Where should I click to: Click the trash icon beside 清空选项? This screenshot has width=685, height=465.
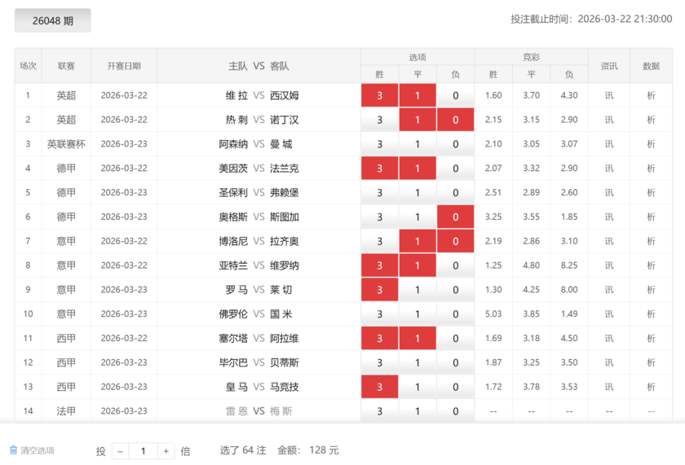point(14,450)
